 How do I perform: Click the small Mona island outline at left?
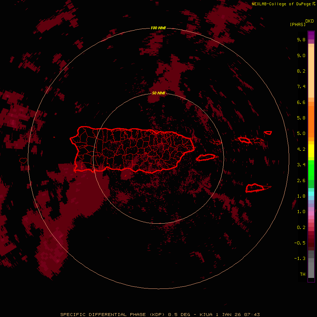coord(23,161)
